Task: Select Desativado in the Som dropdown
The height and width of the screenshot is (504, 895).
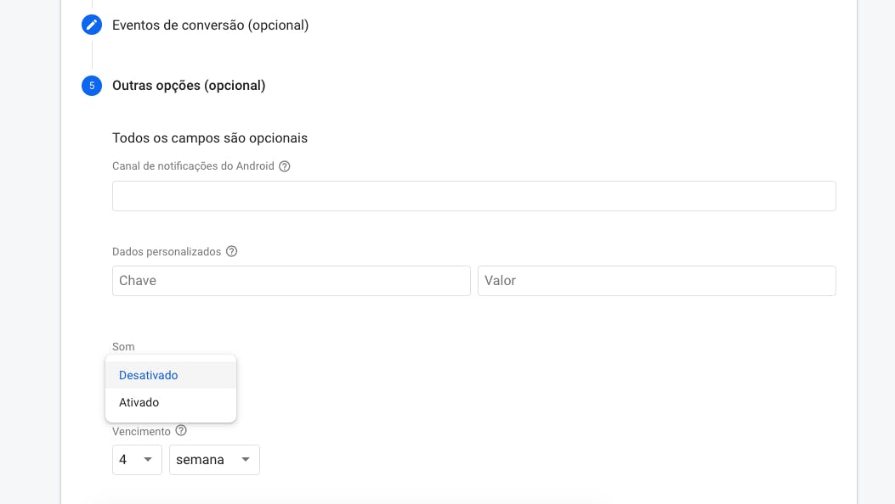Action: pos(149,375)
